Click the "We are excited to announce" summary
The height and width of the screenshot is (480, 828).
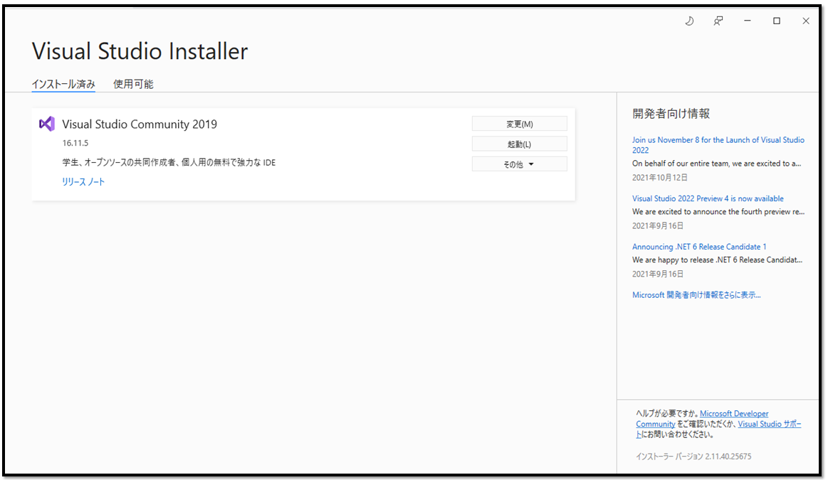[x=718, y=212]
